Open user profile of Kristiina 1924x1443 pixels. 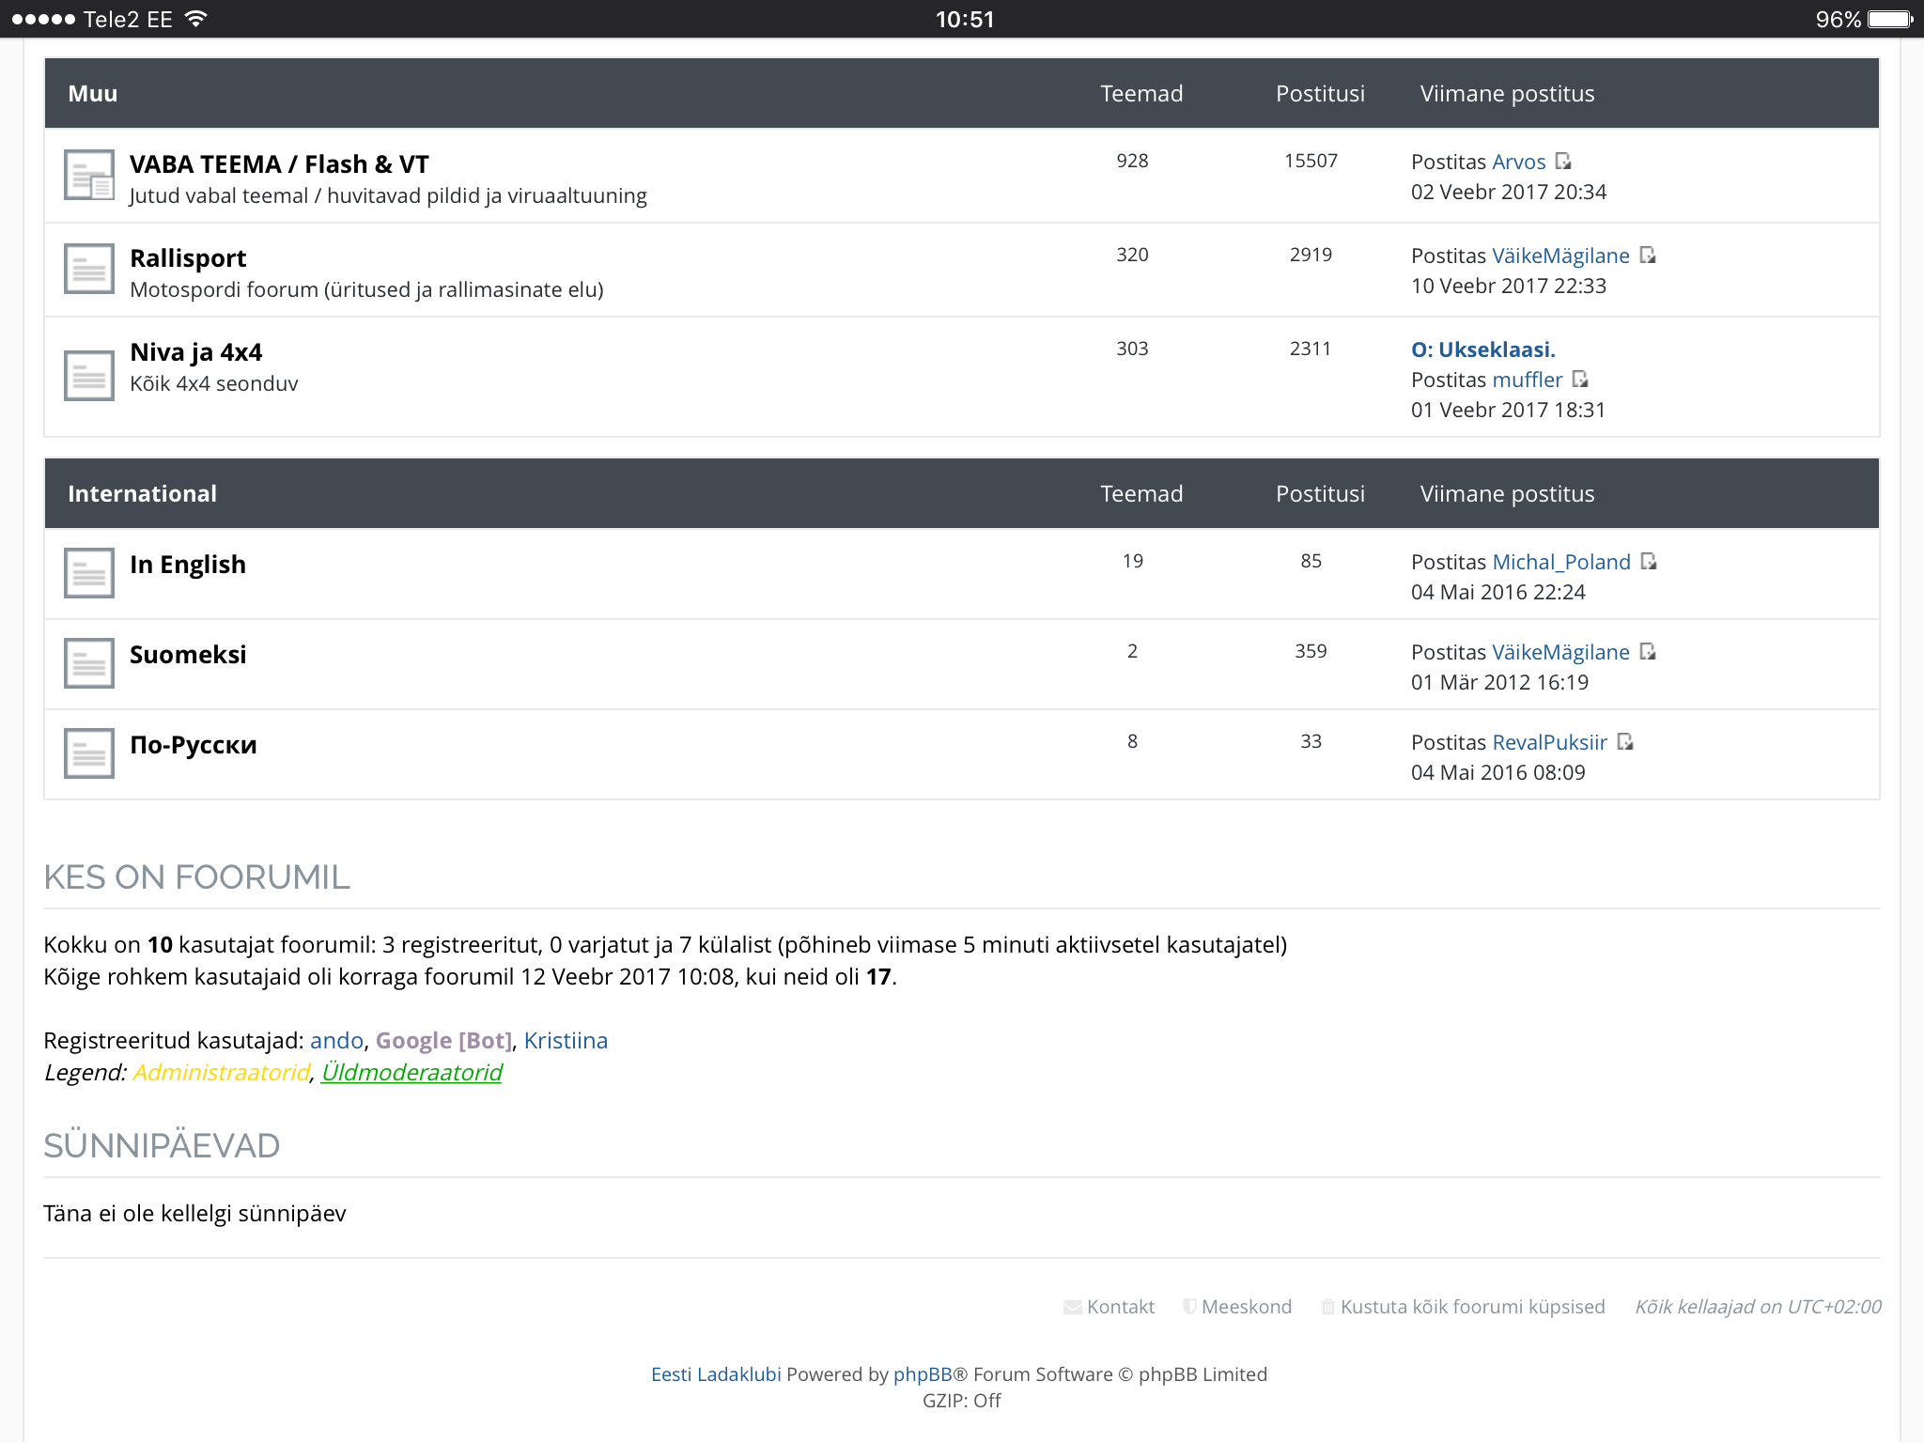coord(566,1041)
